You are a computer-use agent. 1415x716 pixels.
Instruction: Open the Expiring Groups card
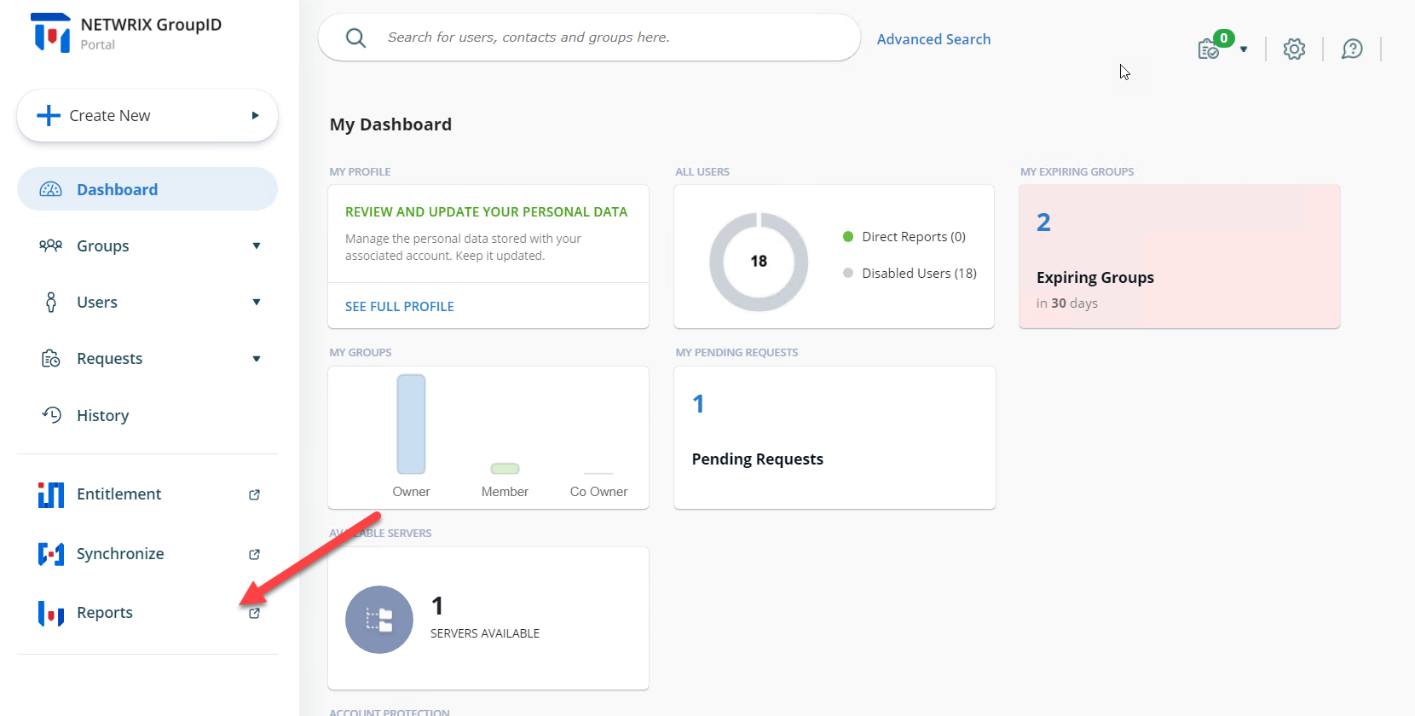pos(1180,257)
